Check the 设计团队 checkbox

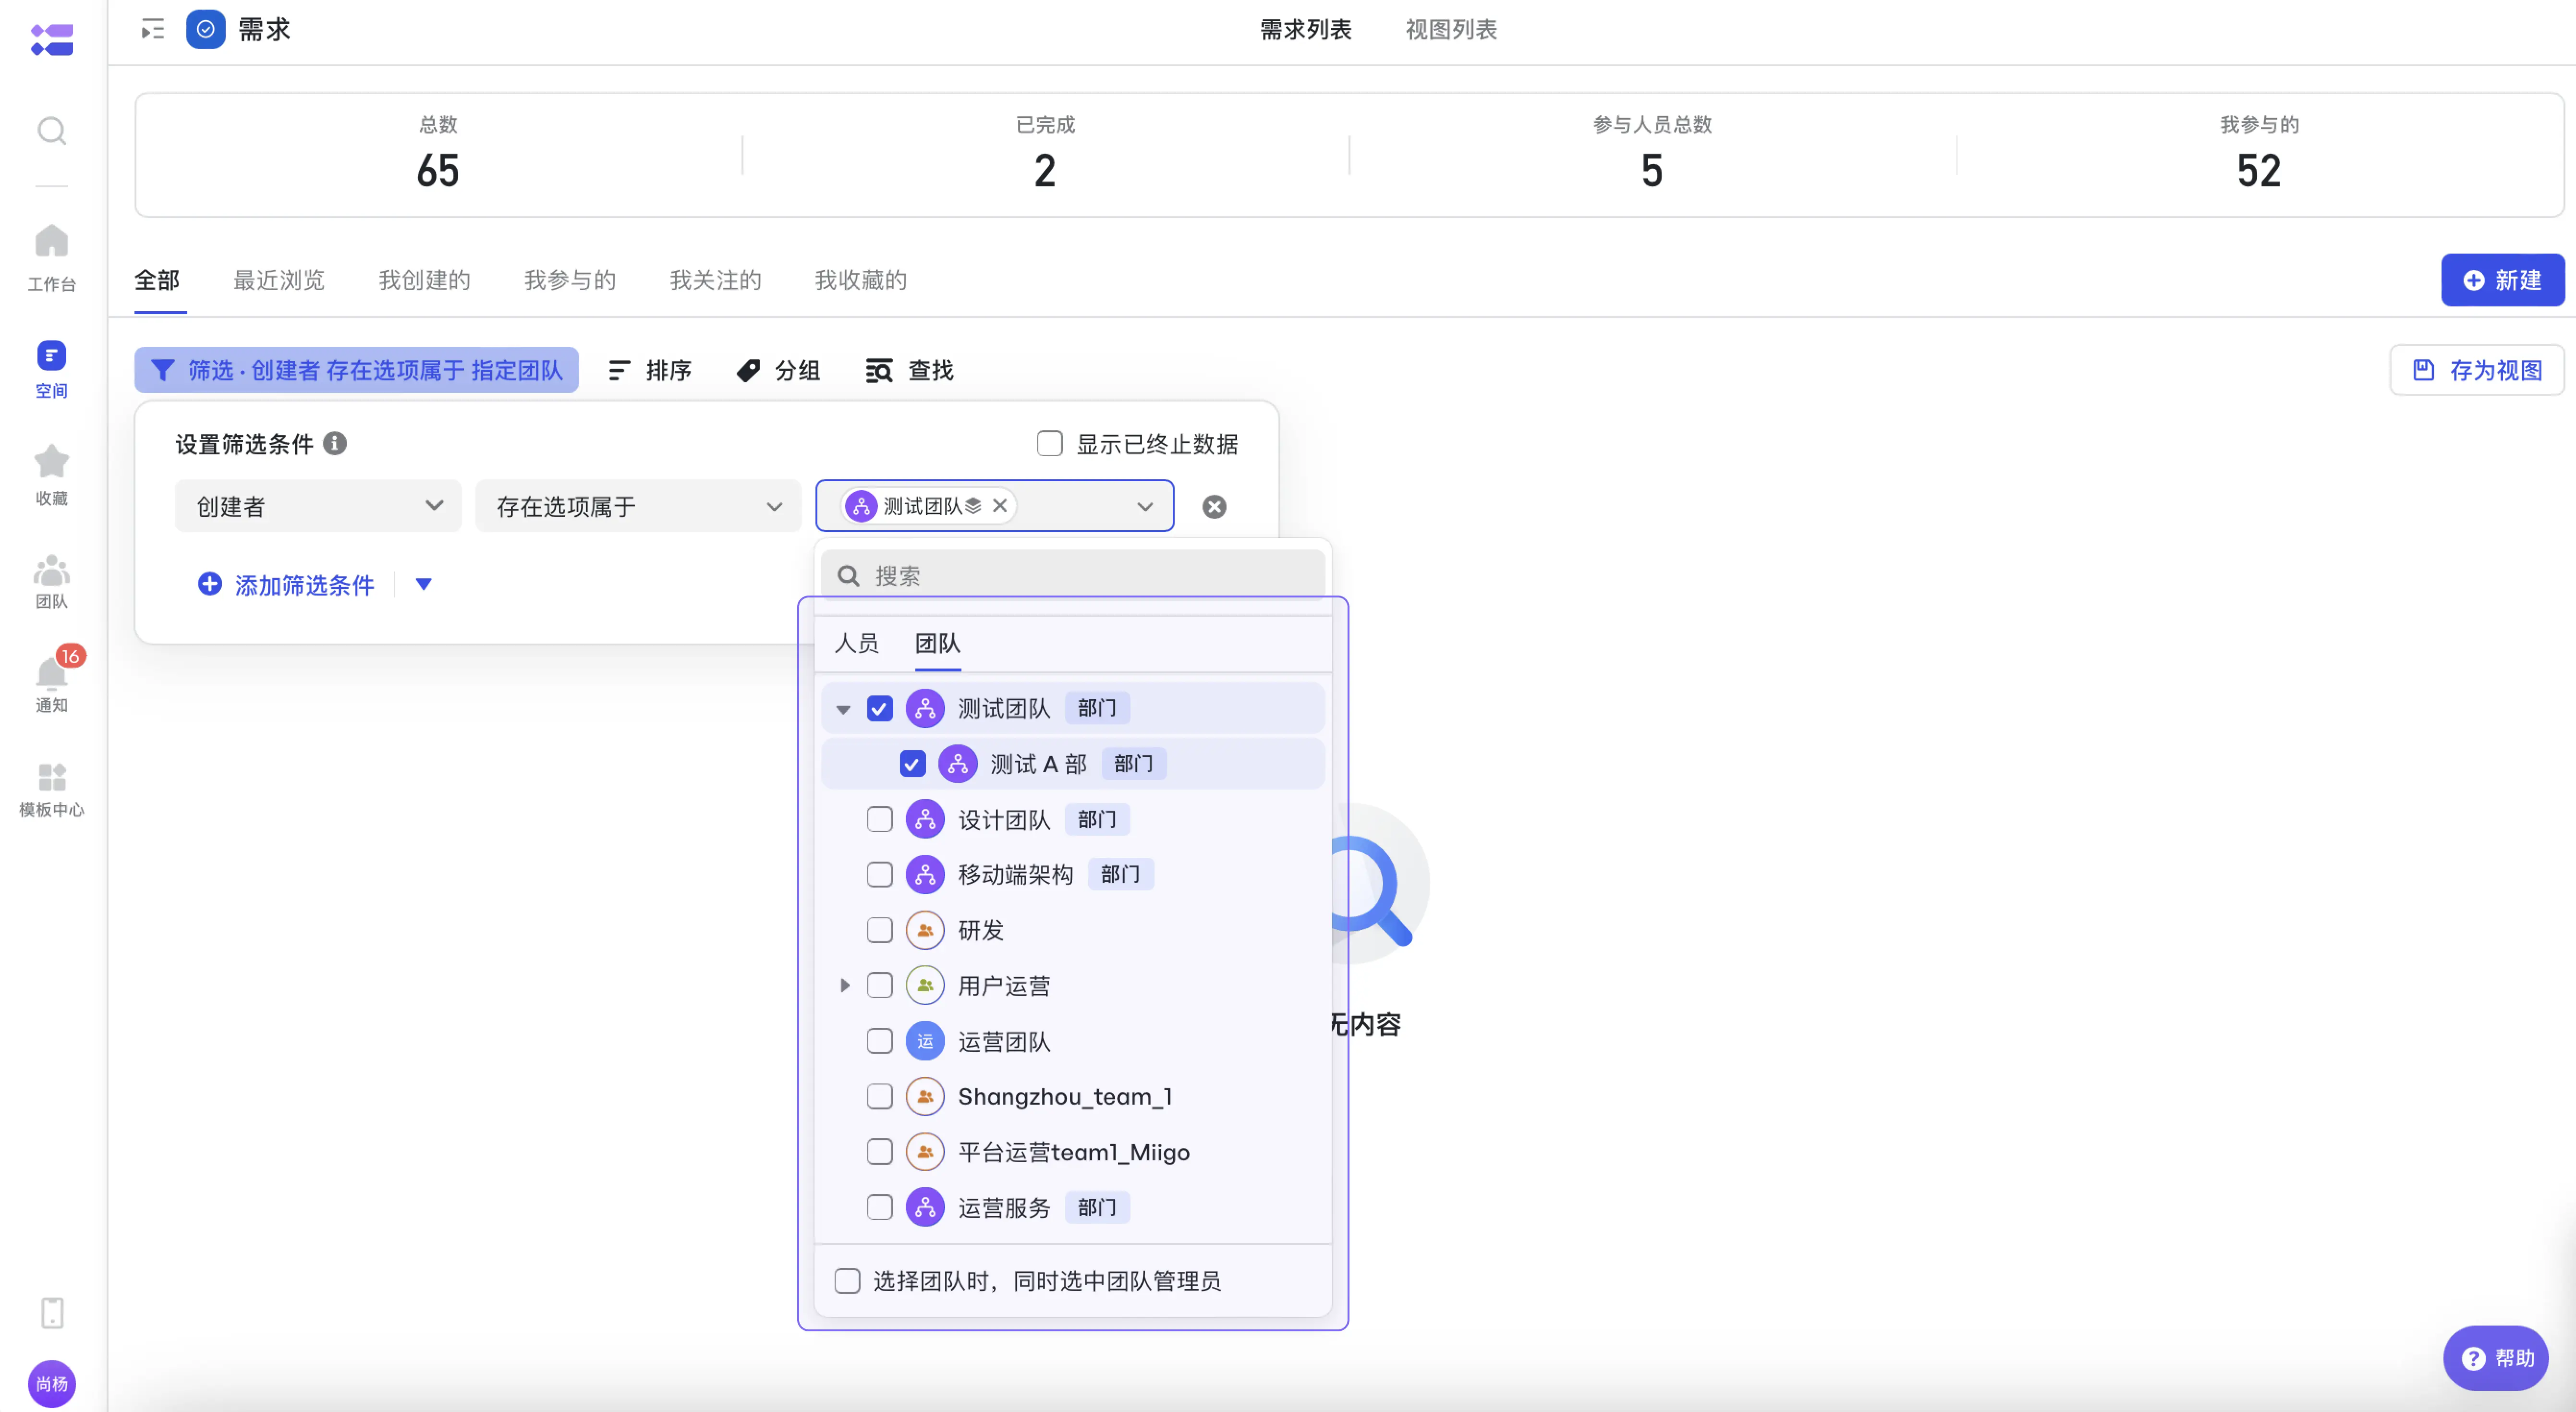pyautogui.click(x=880, y=819)
